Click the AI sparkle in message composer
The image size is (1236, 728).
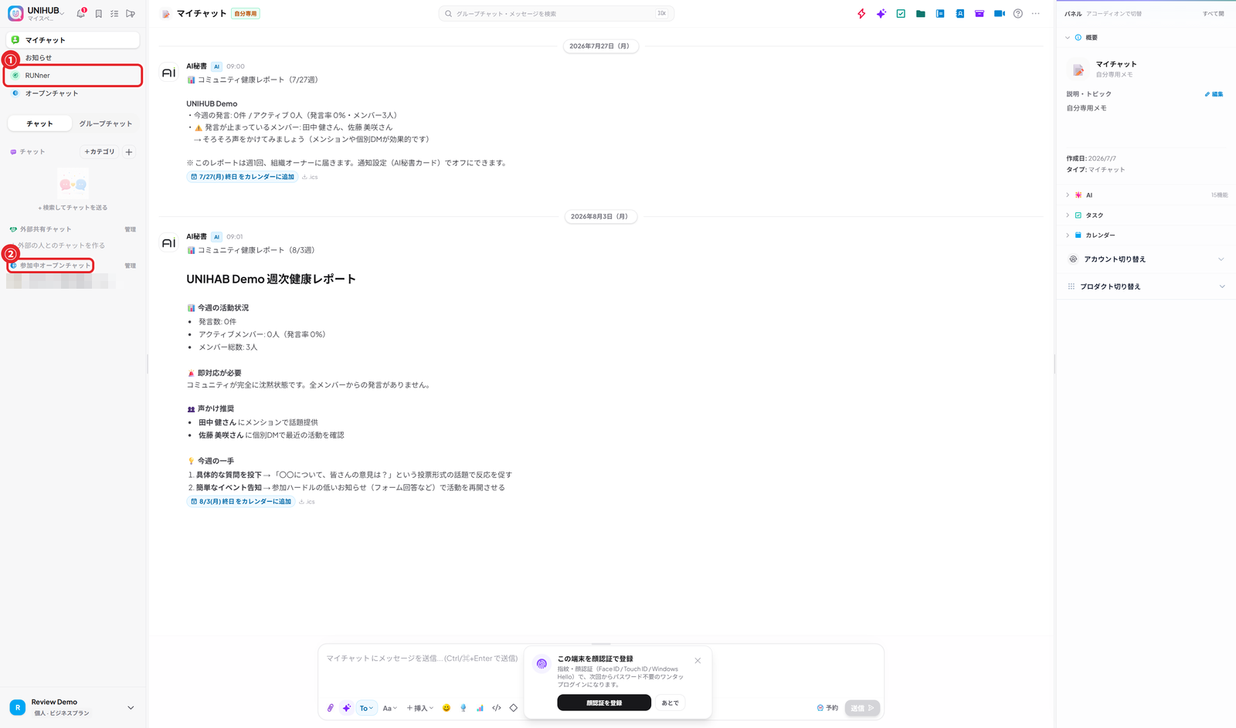347,708
